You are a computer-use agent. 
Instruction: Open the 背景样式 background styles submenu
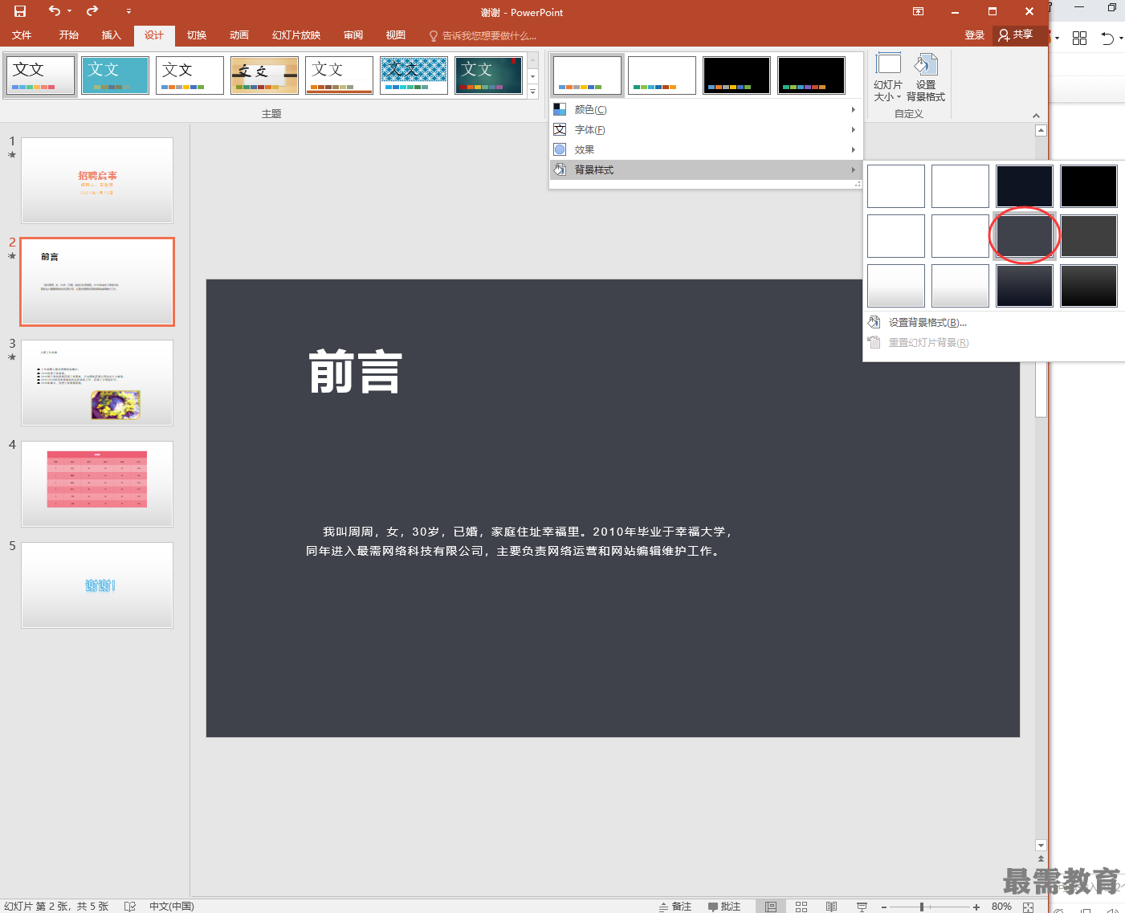click(x=706, y=169)
